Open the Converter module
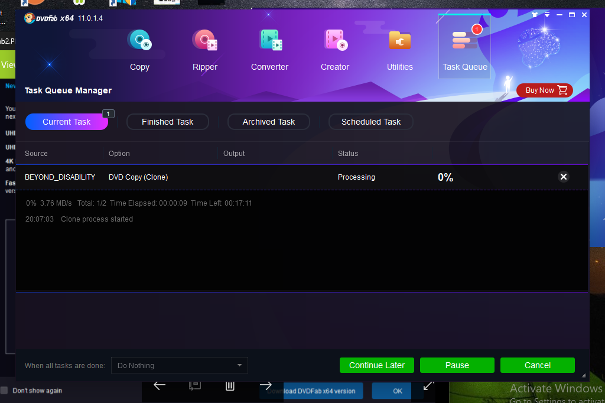Image resolution: width=605 pixels, height=403 pixels. [x=269, y=50]
